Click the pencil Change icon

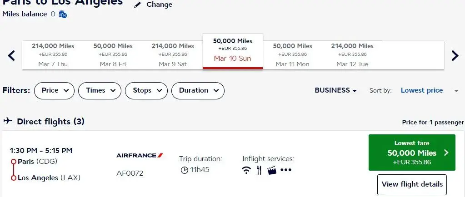[x=138, y=5]
